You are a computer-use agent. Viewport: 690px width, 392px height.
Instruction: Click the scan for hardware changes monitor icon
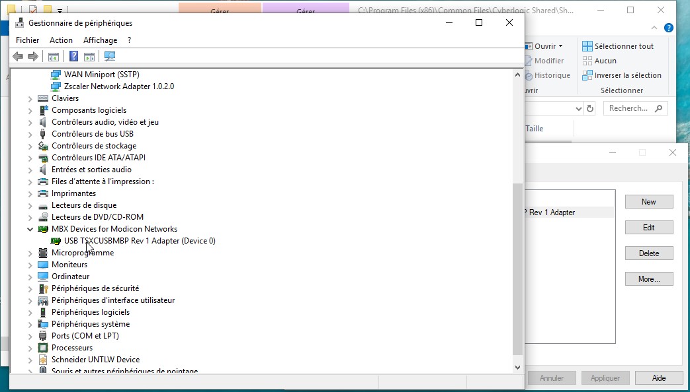(x=110, y=56)
